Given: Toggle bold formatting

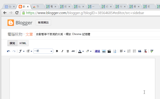Looking at the screenshot, I should [57, 51].
